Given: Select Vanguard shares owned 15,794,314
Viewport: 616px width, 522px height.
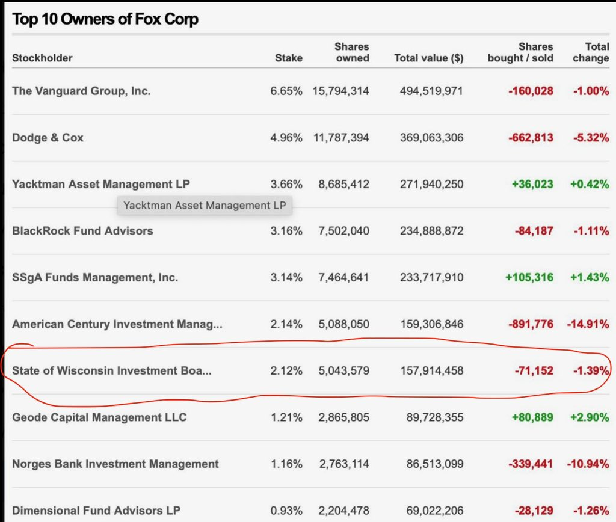Looking at the screenshot, I should pyautogui.click(x=341, y=91).
